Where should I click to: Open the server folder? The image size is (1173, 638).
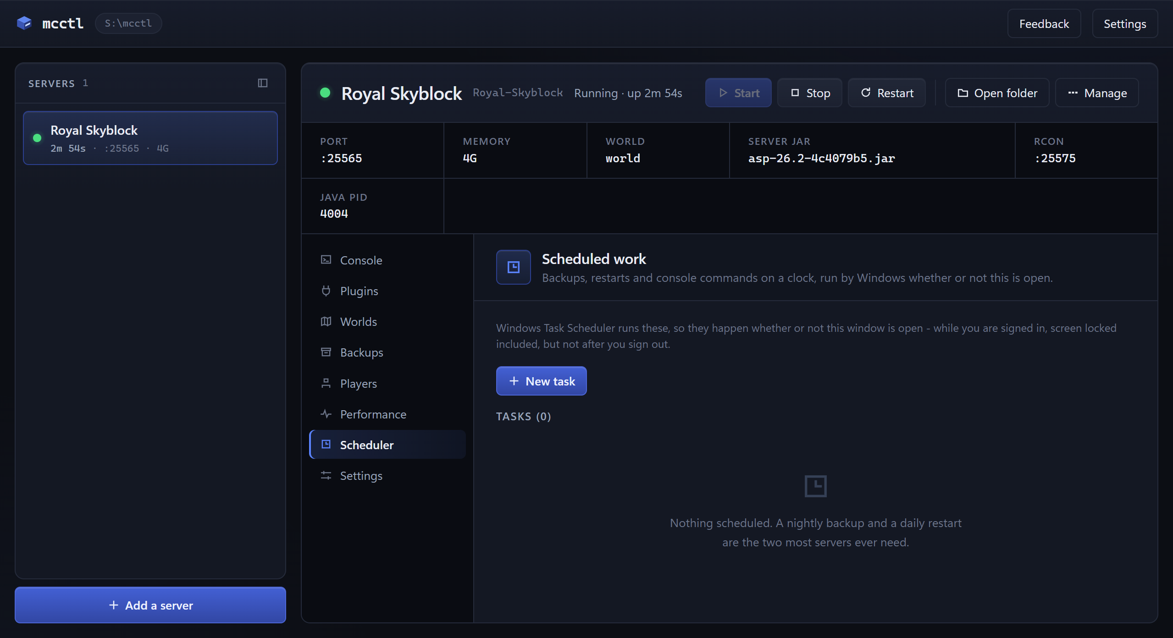pyautogui.click(x=997, y=93)
